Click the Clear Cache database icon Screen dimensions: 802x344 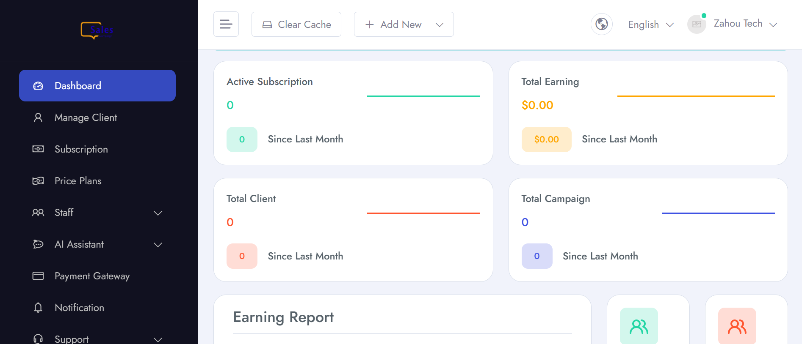[x=267, y=24]
